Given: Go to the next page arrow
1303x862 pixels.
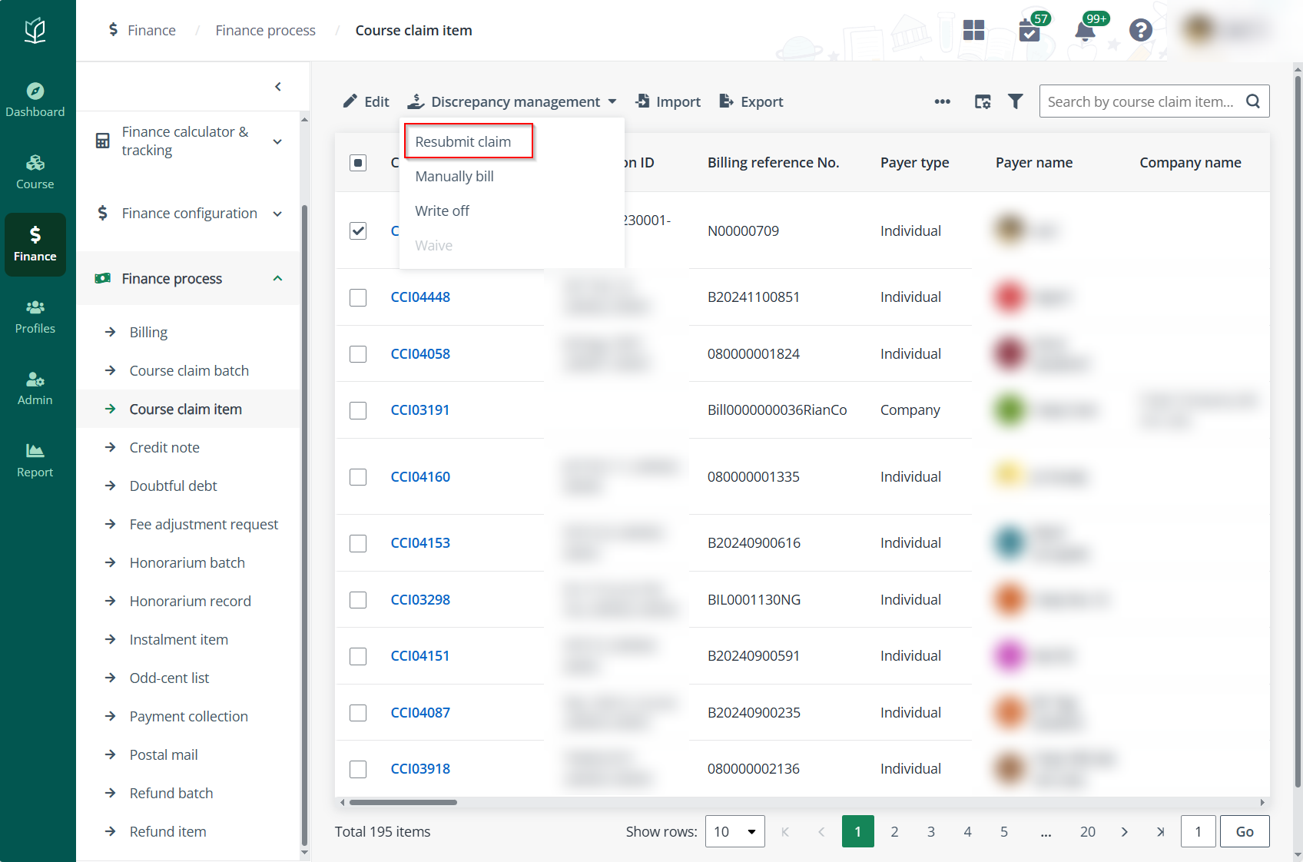Looking at the screenshot, I should pyautogui.click(x=1125, y=832).
